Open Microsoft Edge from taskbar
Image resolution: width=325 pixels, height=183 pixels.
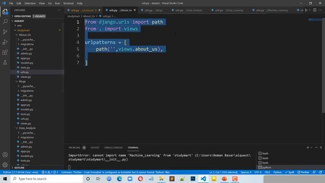pos(119,178)
